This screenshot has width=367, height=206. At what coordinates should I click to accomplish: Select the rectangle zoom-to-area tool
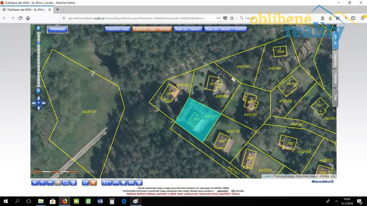(65, 183)
